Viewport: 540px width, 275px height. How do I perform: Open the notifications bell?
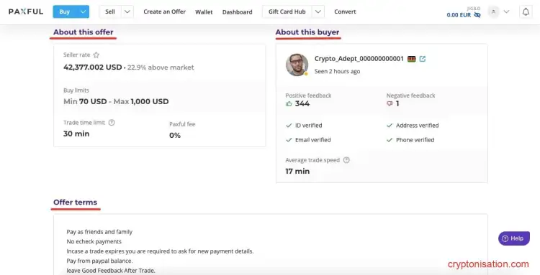pos(526,11)
